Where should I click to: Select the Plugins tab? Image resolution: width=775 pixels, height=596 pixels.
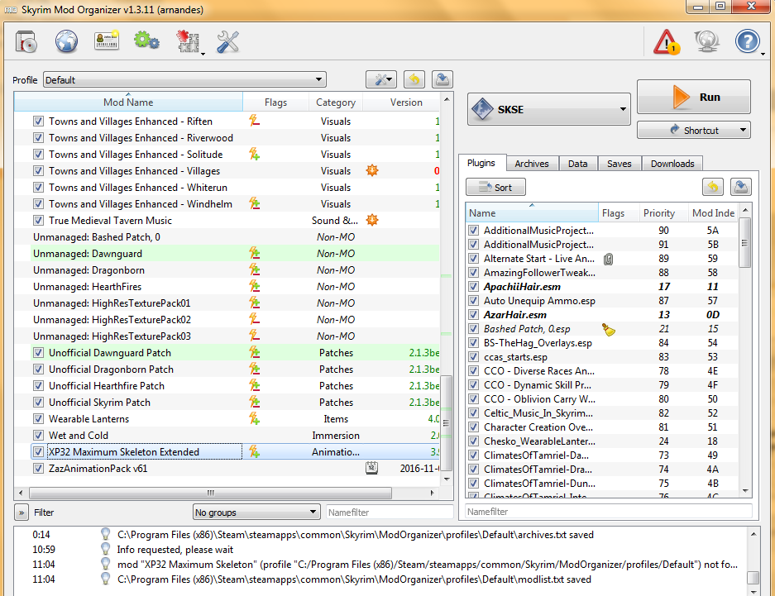481,163
